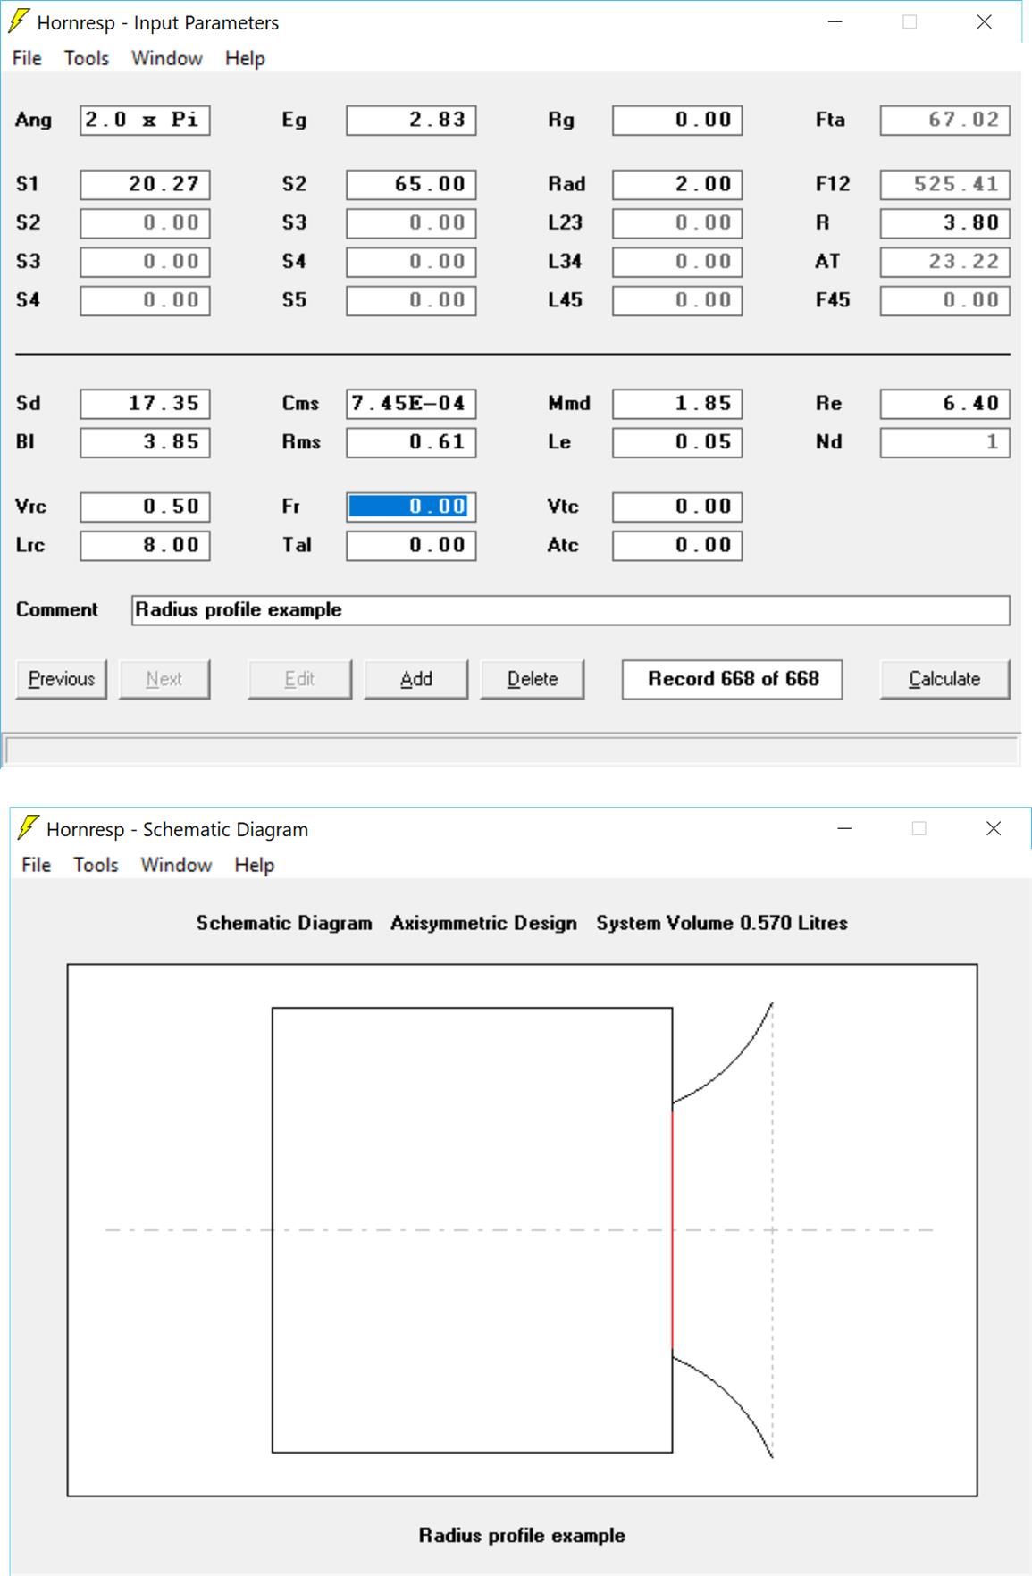1032x1576 pixels.
Task: Select the Mmd field showing 1.85
Action: pos(677,403)
